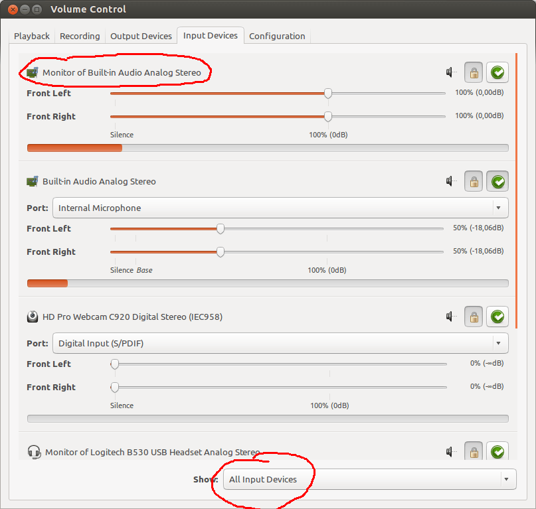Viewport: 536px width, 509px height.
Task: Set Built-in Audio Analog Stereo as fallback device
Action: coord(497,181)
